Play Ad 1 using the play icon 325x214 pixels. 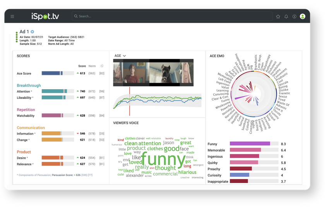[x=32, y=32]
